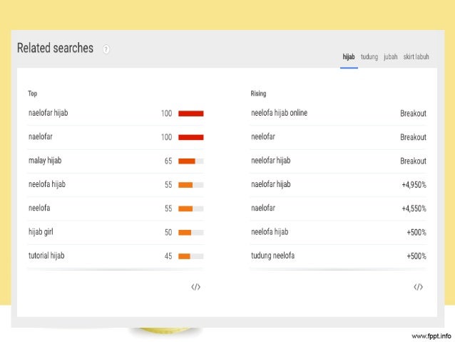Switch to the skirt labuh tab
The height and width of the screenshot is (342, 455).
416,56
